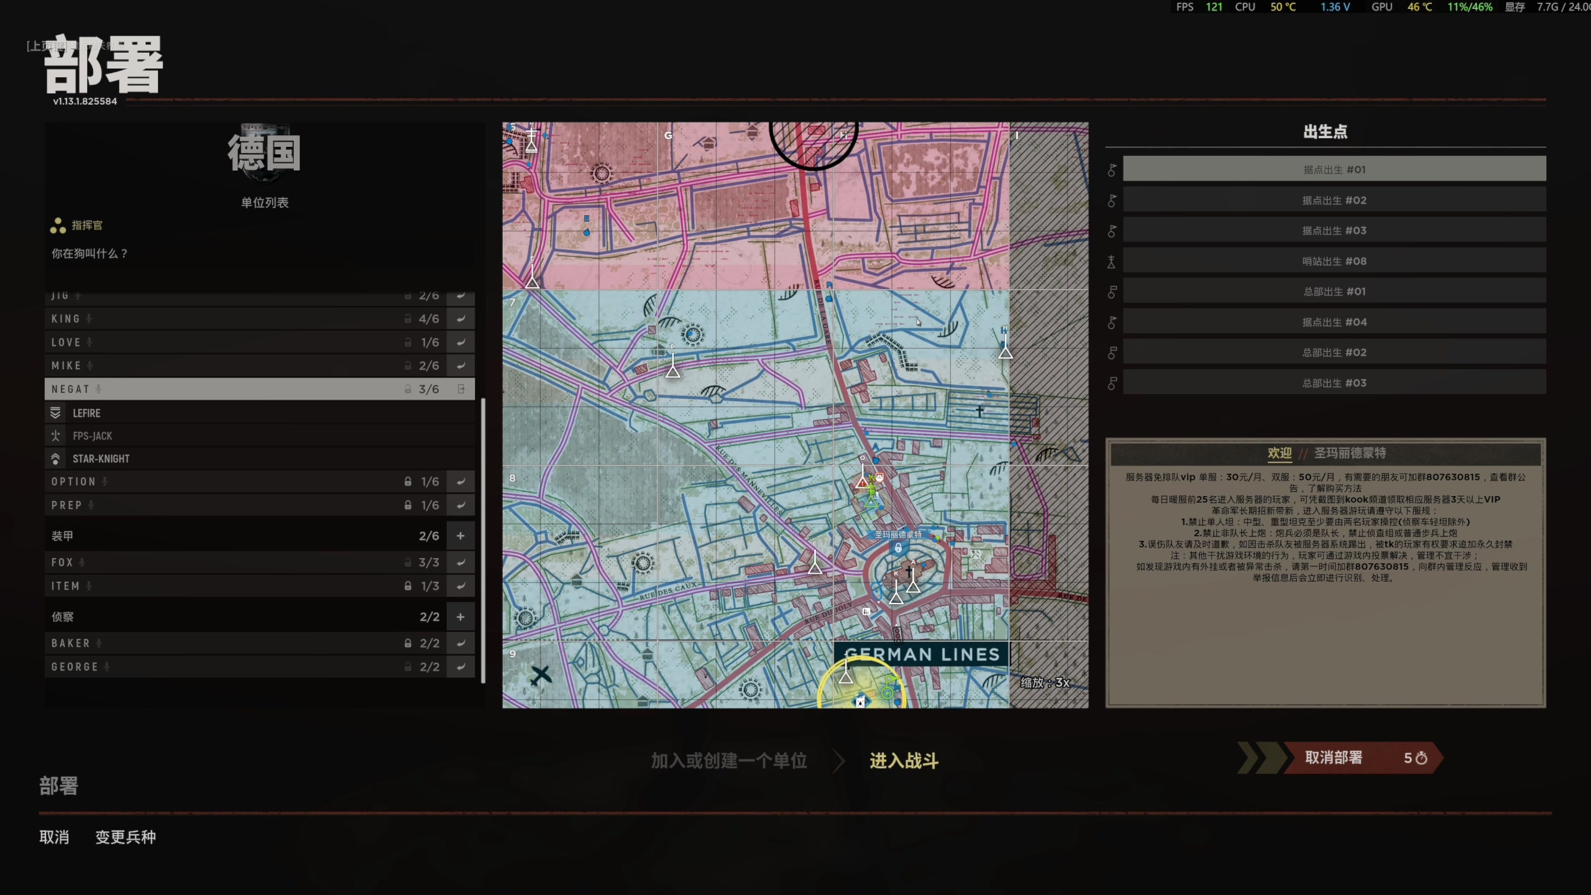Image resolution: width=1591 pixels, height=895 pixels.
Task: Select spawn point 据点出生 #04
Action: pyautogui.click(x=1334, y=321)
